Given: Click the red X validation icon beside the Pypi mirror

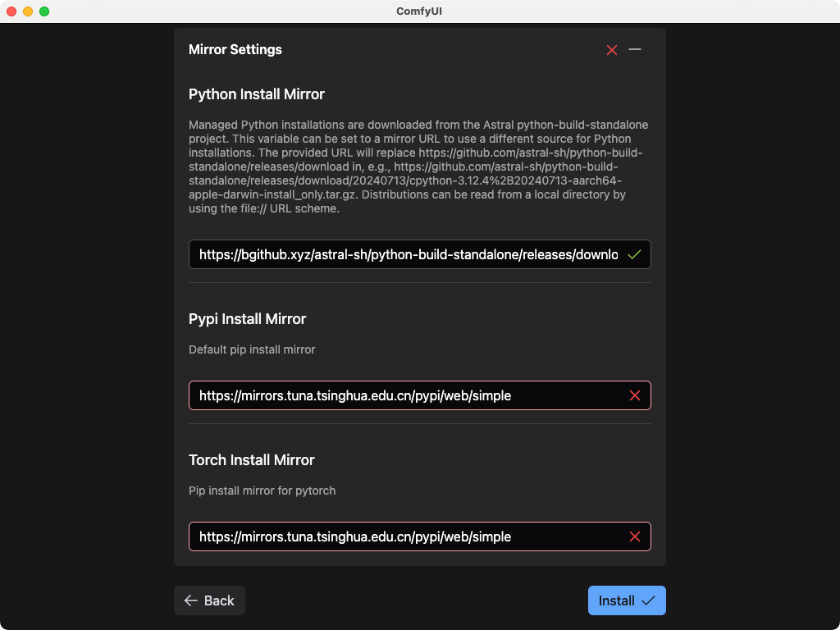Looking at the screenshot, I should point(634,395).
